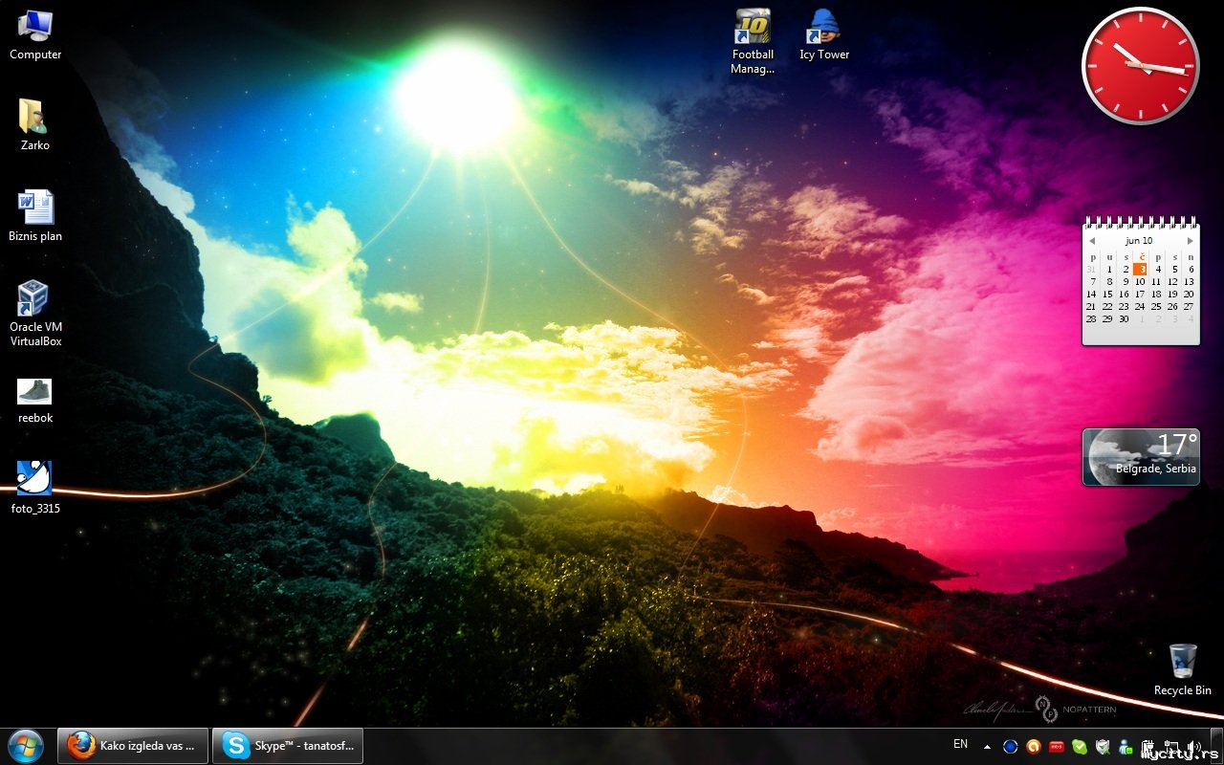Select date 24 in the calendar gadget
This screenshot has height=765, width=1224.
[x=1140, y=306]
